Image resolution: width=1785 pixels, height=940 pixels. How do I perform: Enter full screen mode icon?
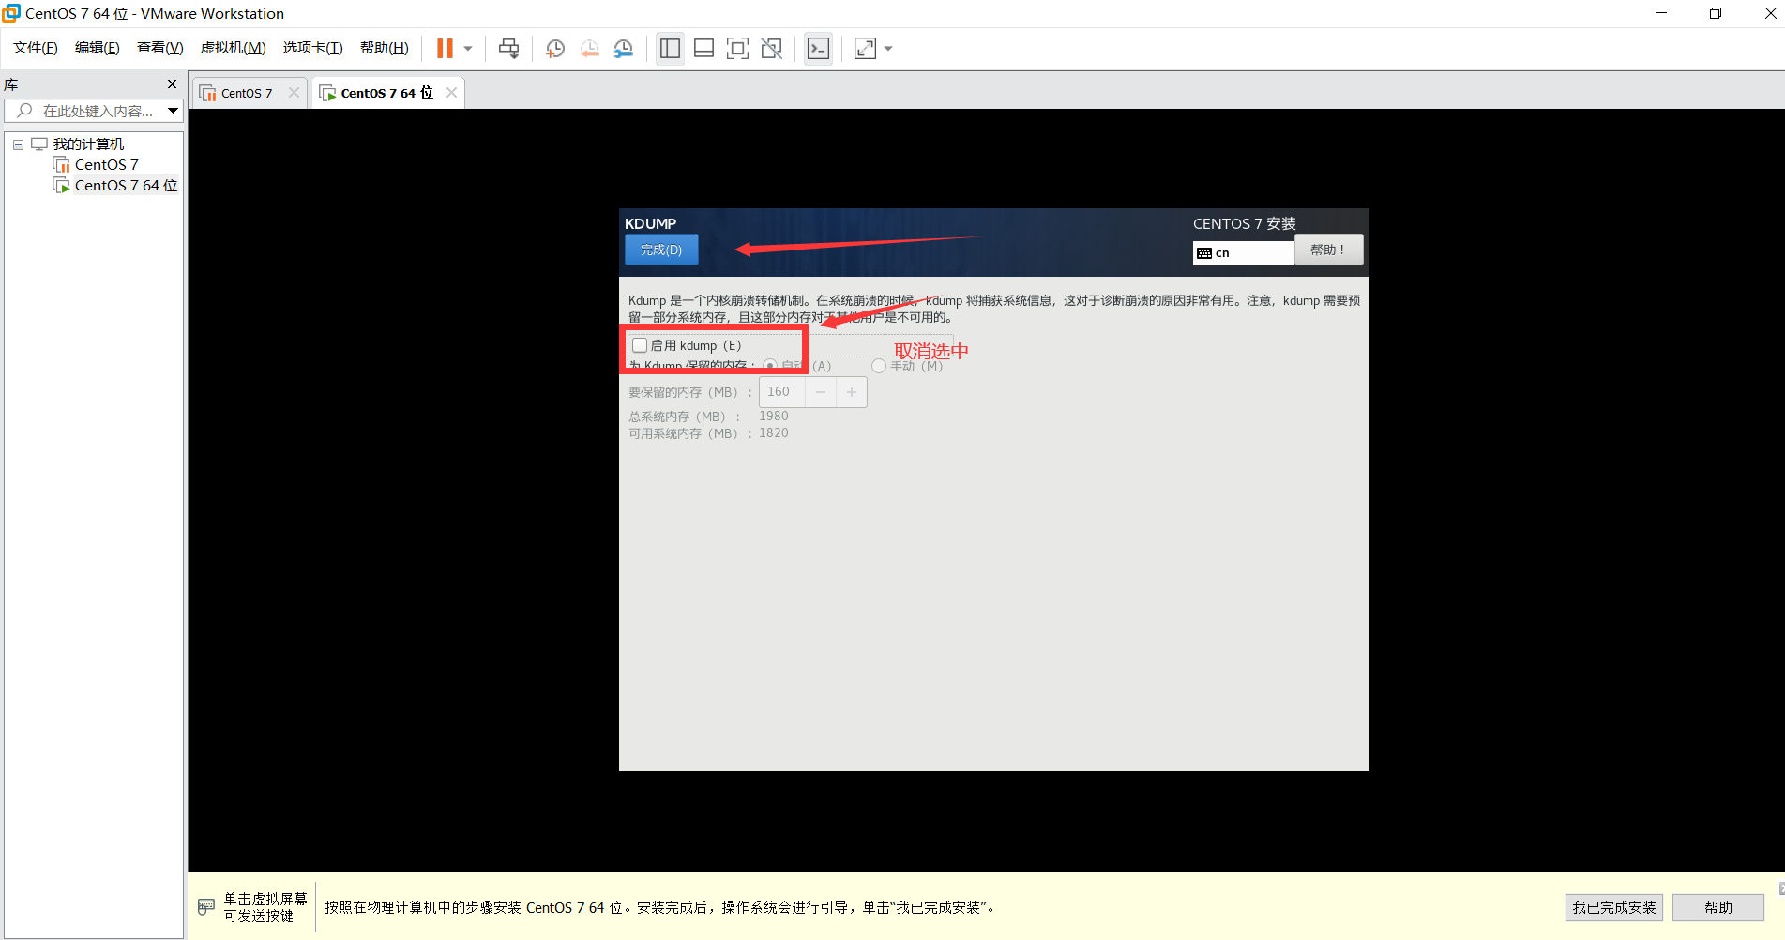(738, 48)
